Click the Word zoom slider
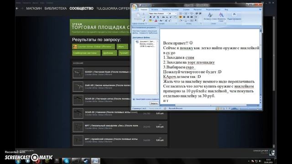The image size is (292, 164). click(248, 108)
